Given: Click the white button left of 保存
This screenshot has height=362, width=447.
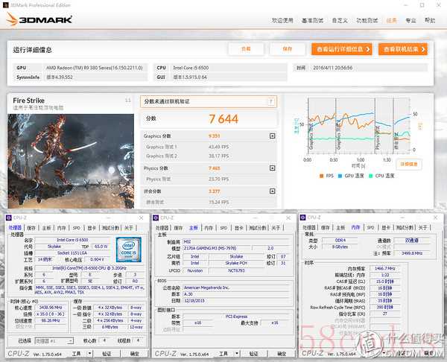Looking at the screenshot, I should 246,49.
